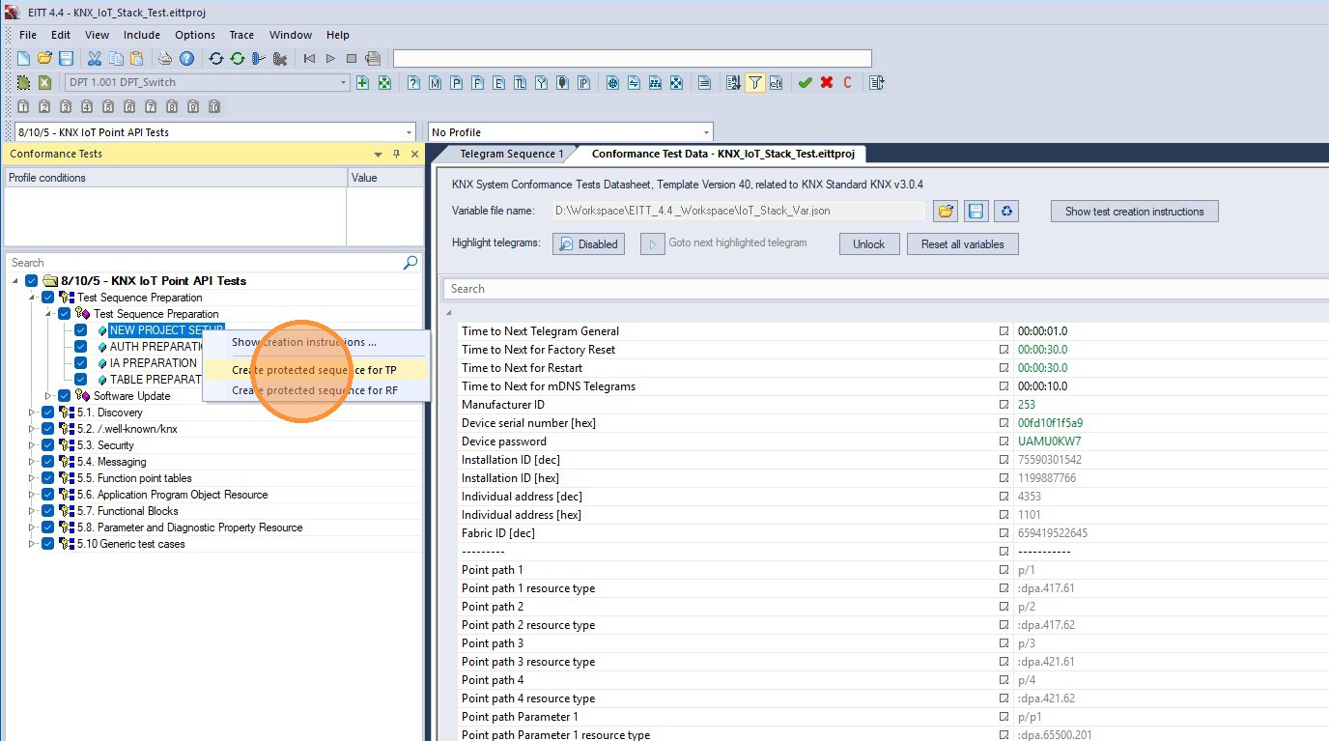The width and height of the screenshot is (1329, 741).
Task: Open Help with the blue question icon
Action: point(186,58)
